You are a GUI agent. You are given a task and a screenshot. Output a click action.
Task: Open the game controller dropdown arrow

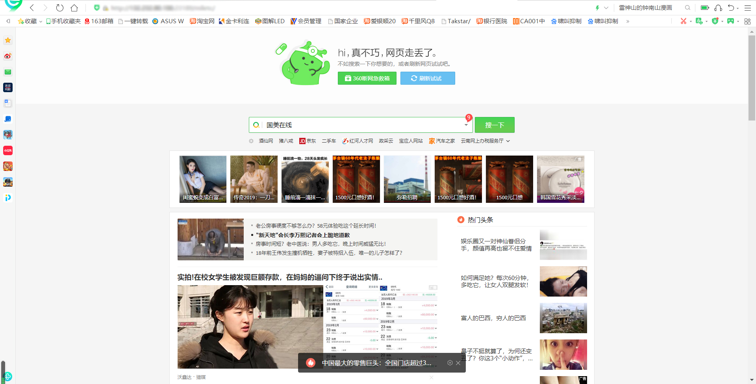pyautogui.click(x=738, y=22)
